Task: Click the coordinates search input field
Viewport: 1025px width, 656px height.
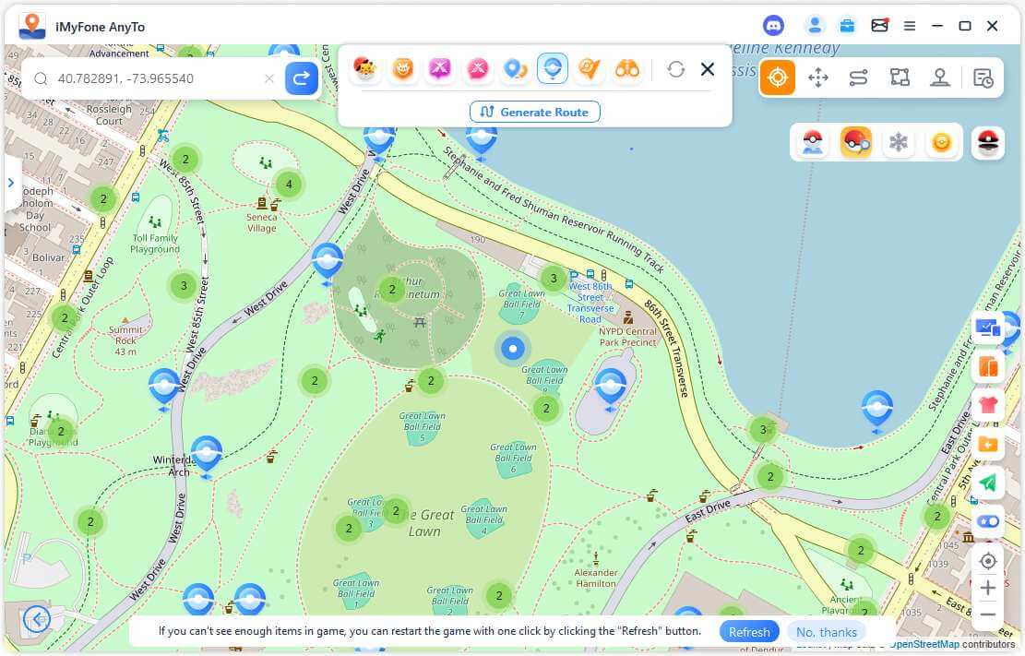Action: (x=154, y=78)
